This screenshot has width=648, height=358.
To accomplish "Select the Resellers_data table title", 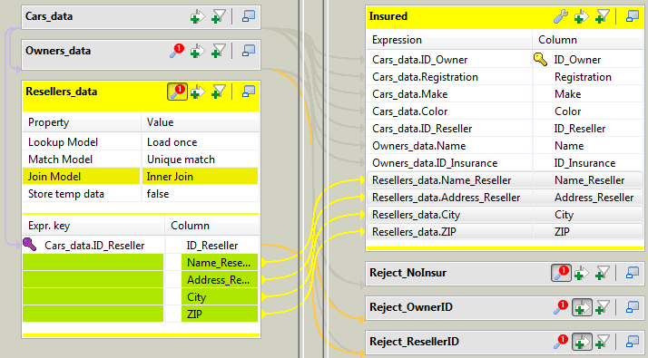I will tap(61, 92).
